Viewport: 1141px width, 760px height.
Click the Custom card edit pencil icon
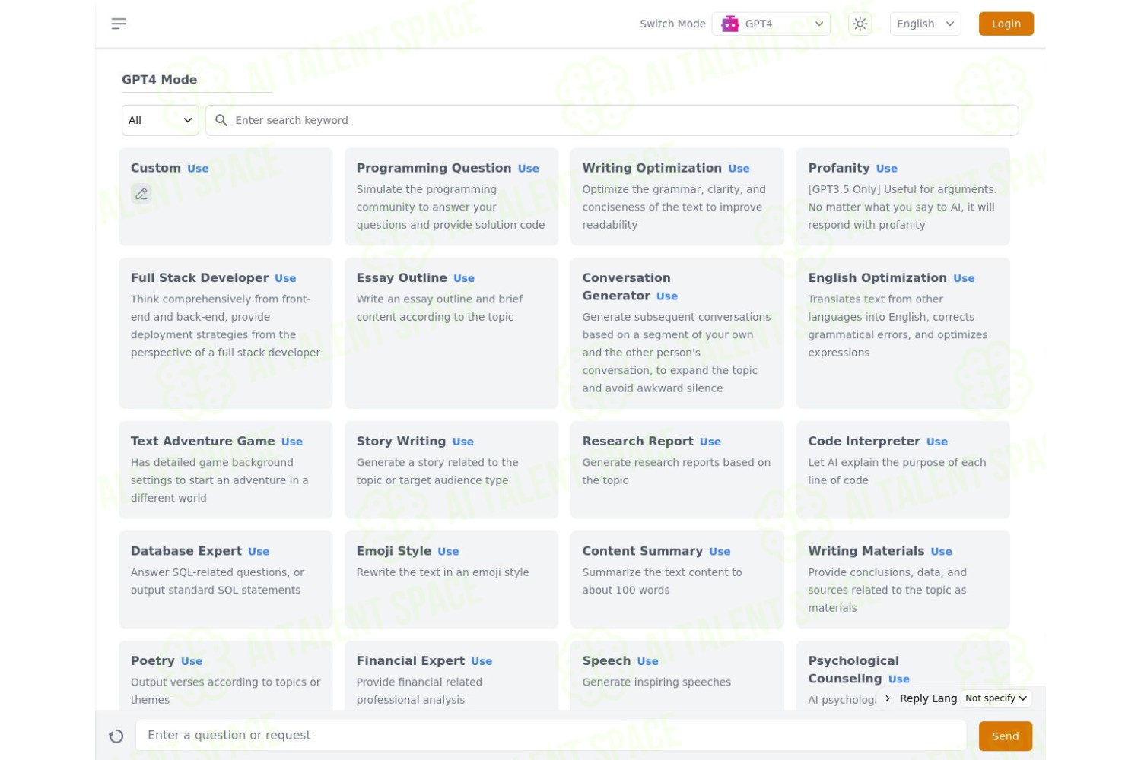(141, 194)
